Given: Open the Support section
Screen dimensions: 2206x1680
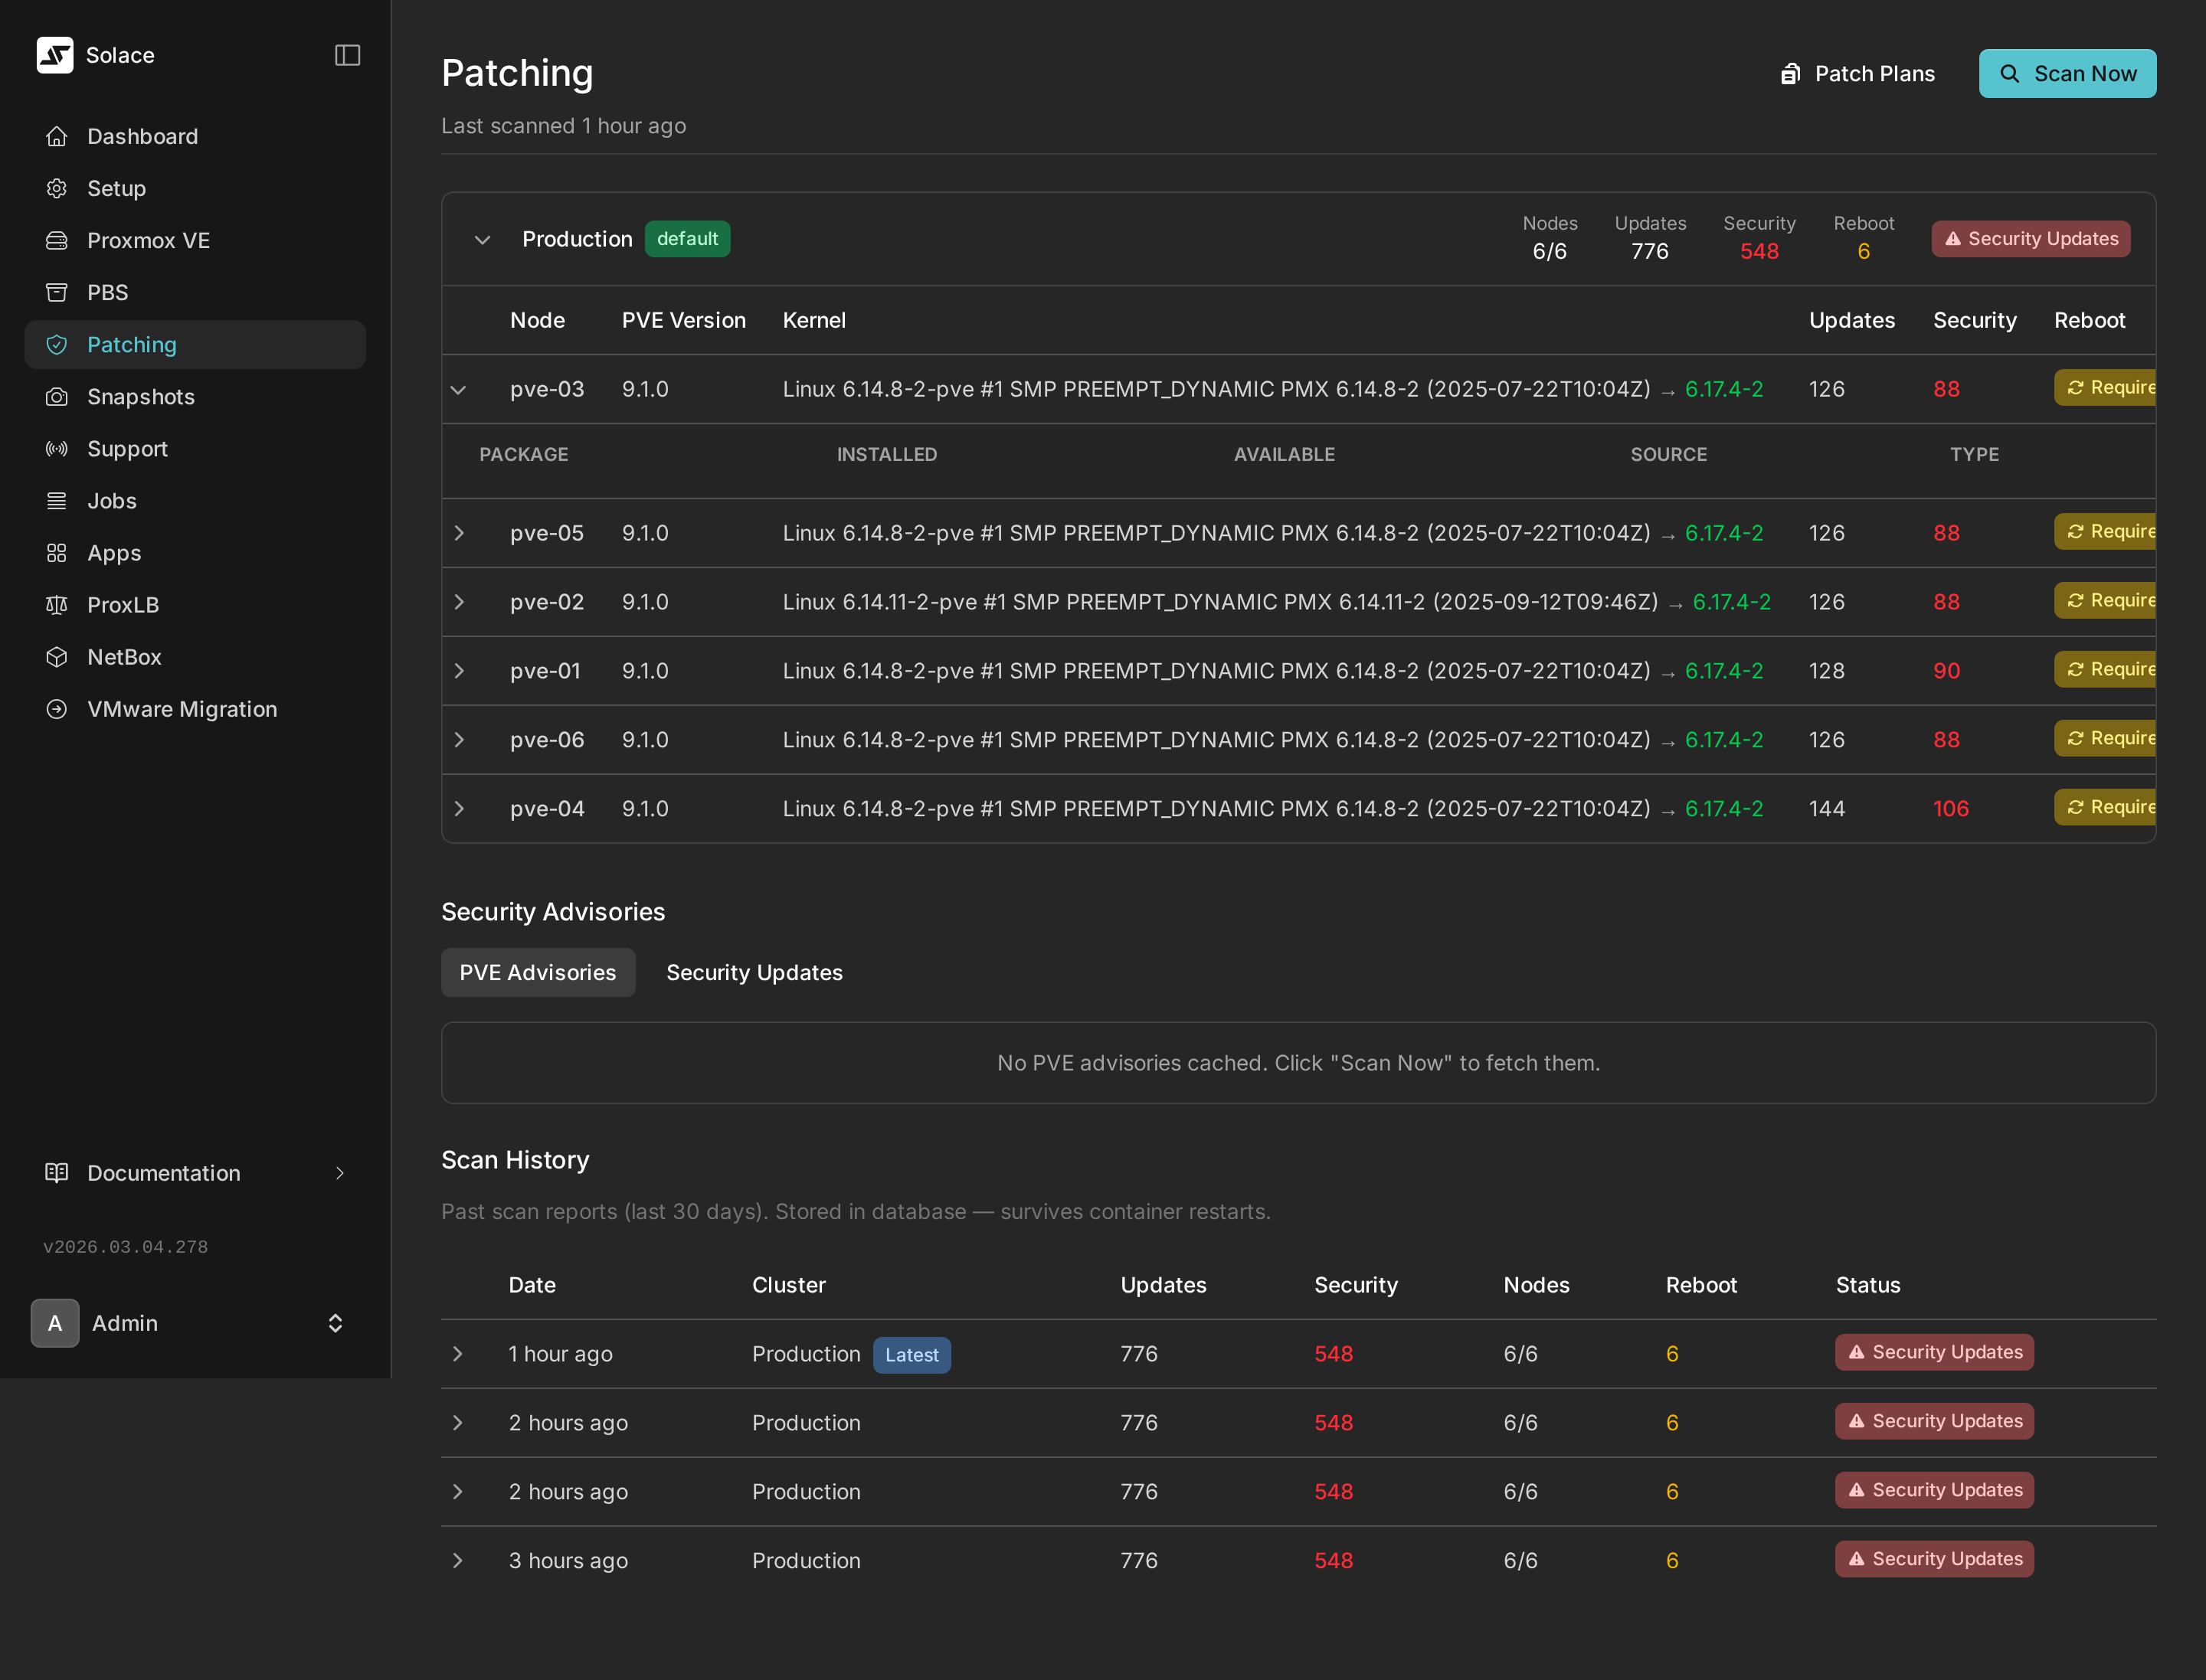Looking at the screenshot, I should 127,448.
